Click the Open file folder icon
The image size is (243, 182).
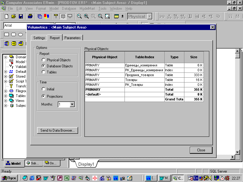pos(14,16)
